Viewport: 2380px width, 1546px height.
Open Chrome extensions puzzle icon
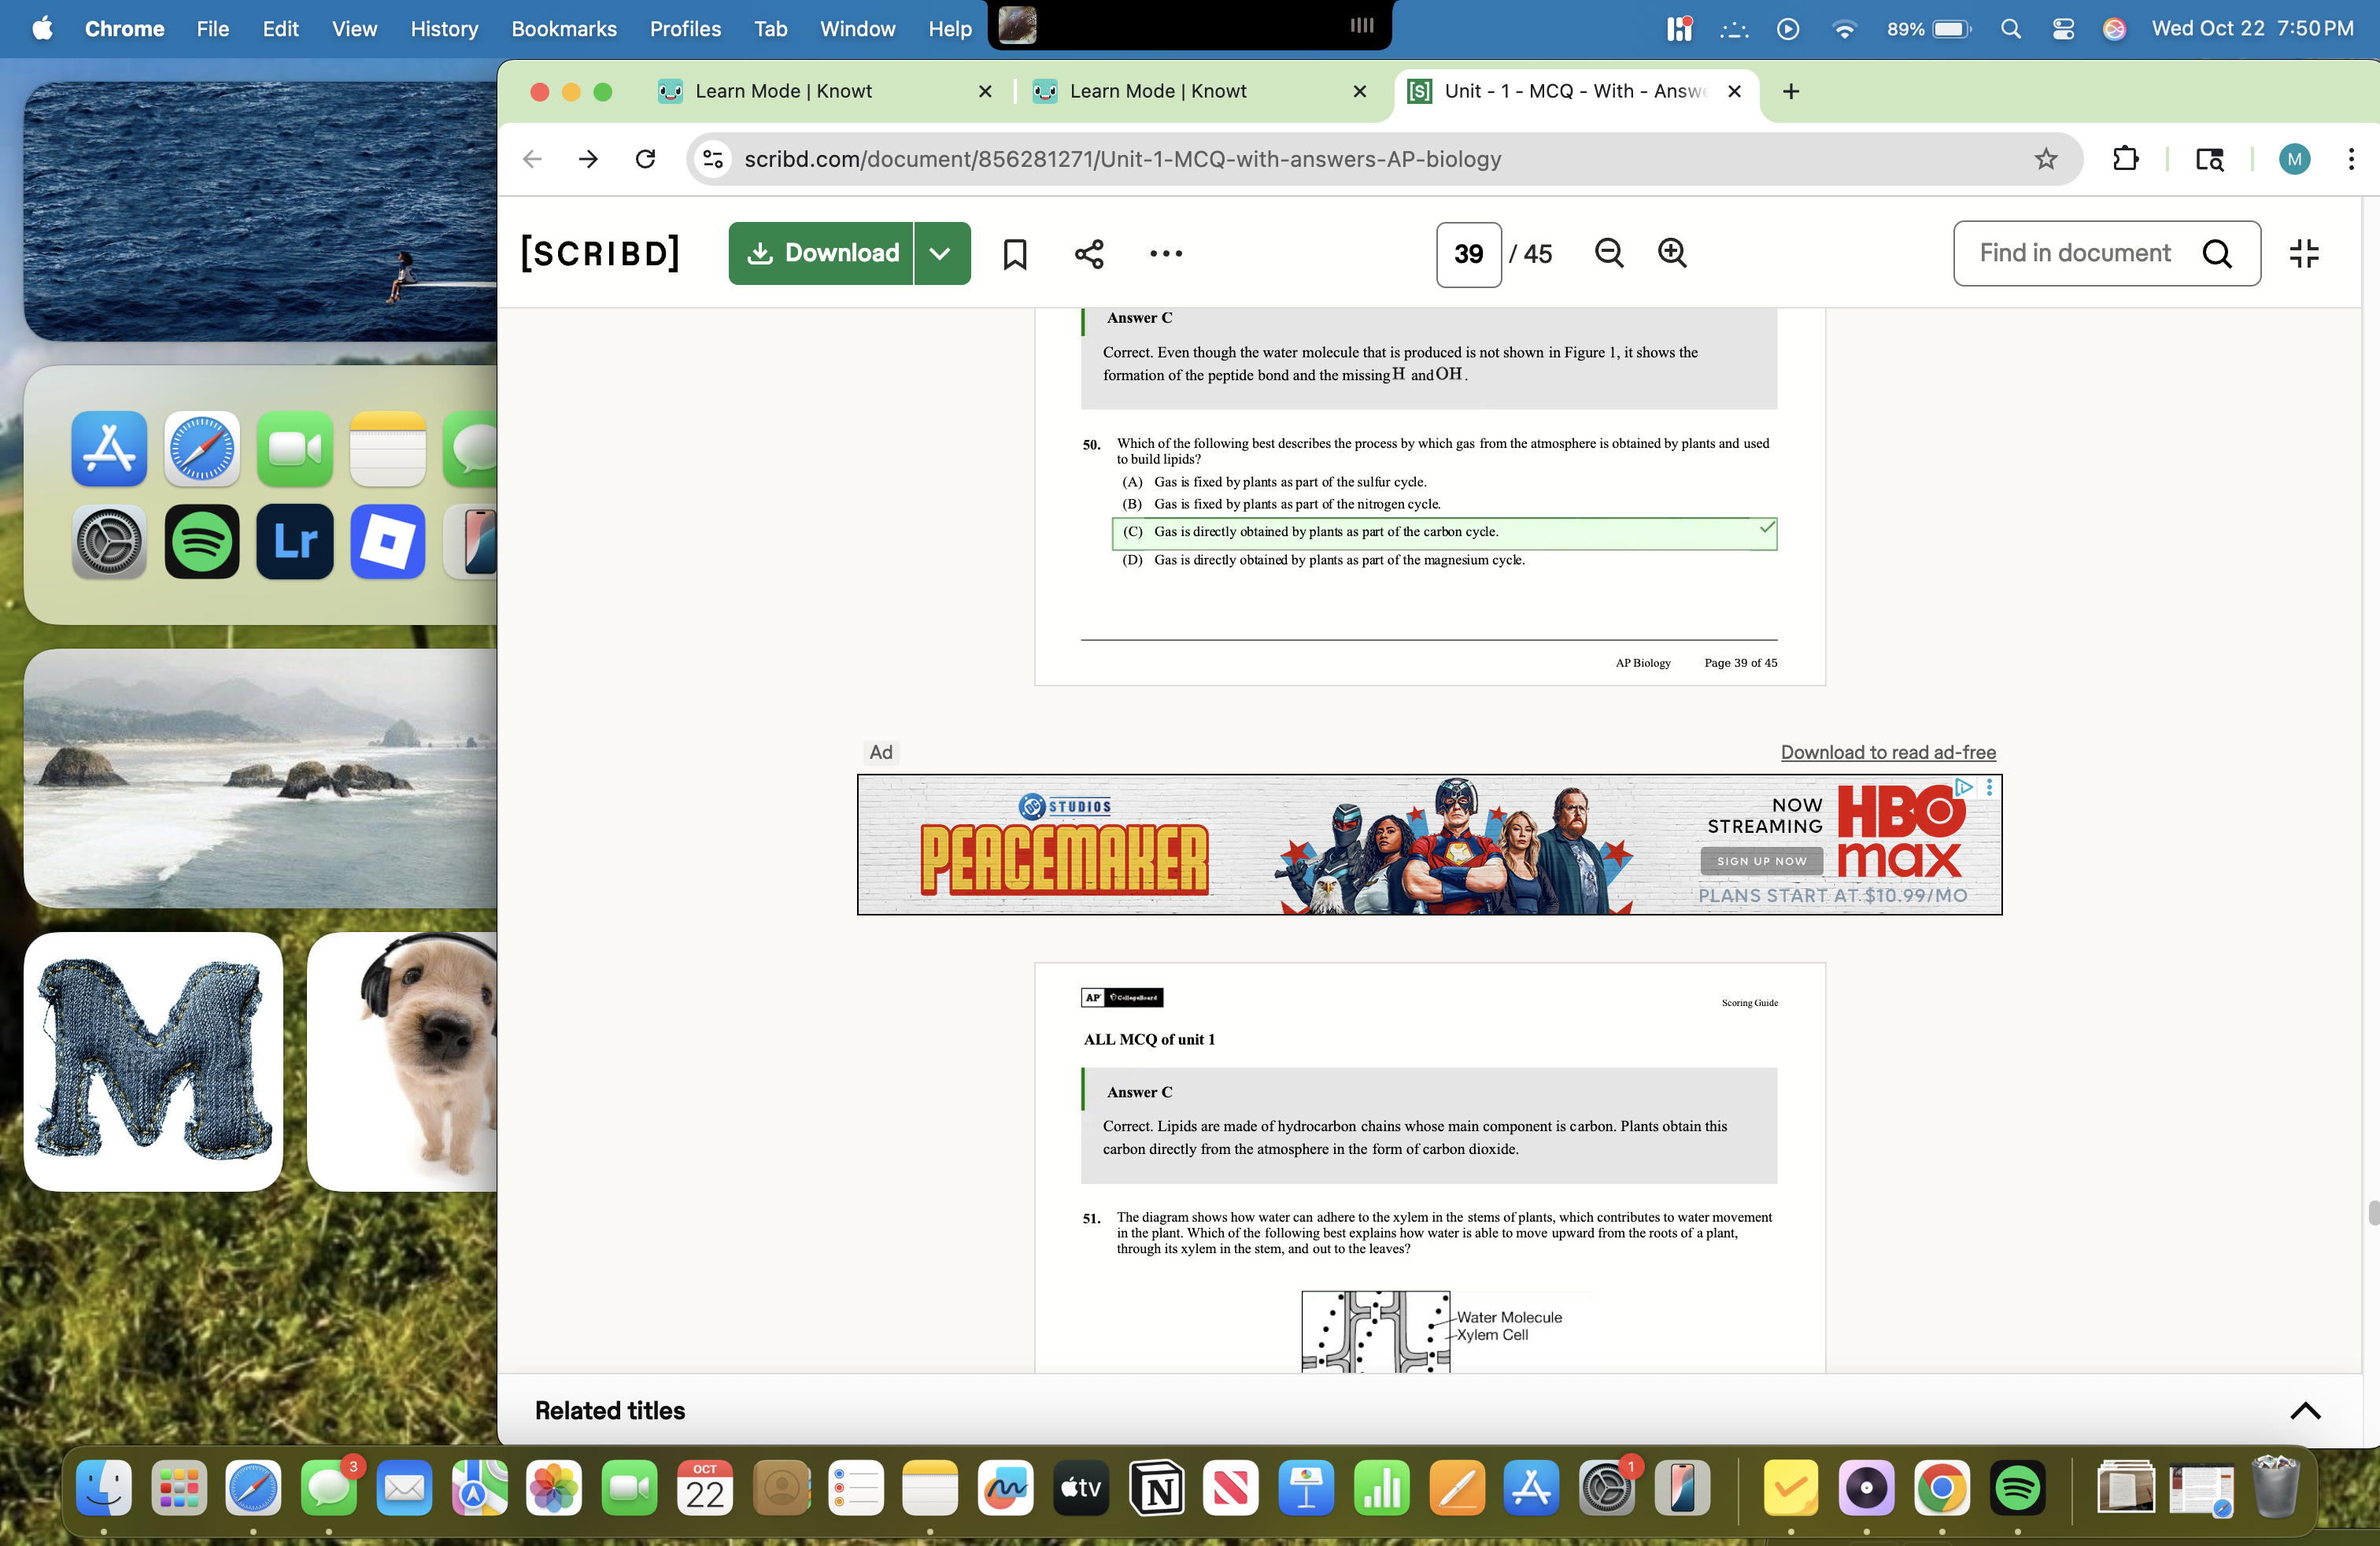(x=2125, y=159)
